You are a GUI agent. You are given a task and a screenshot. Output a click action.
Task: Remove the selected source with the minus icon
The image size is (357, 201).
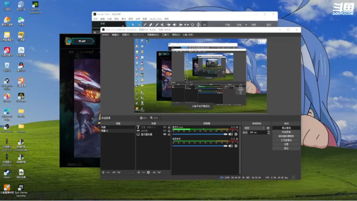143,172
